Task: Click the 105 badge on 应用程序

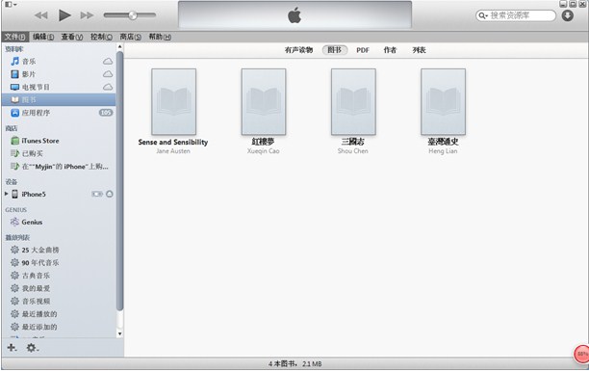Action: pyautogui.click(x=106, y=113)
